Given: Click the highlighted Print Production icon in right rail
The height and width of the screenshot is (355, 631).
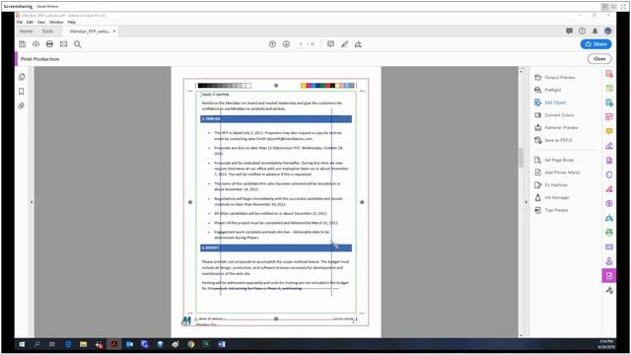Looking at the screenshot, I should point(609,276).
